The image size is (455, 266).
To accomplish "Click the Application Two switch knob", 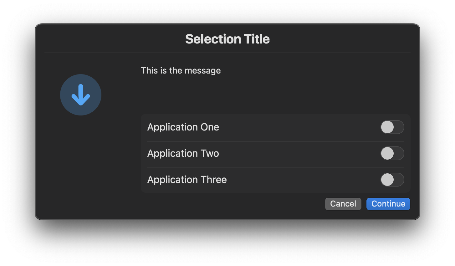I will (388, 153).
